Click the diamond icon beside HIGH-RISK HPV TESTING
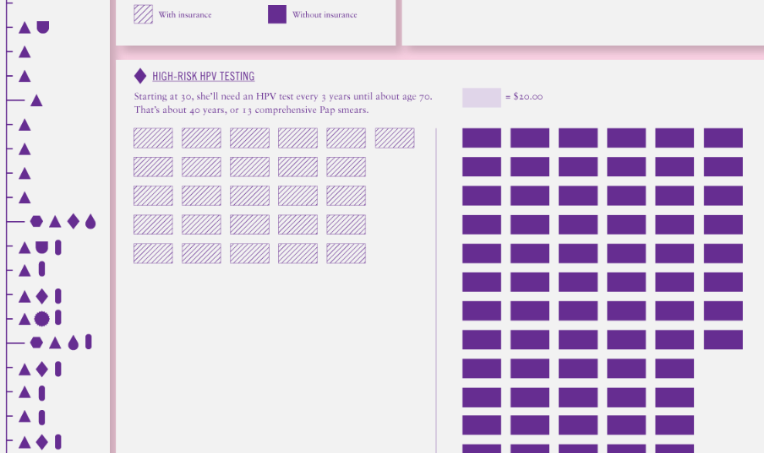This screenshot has height=453, width=764. tap(140, 76)
